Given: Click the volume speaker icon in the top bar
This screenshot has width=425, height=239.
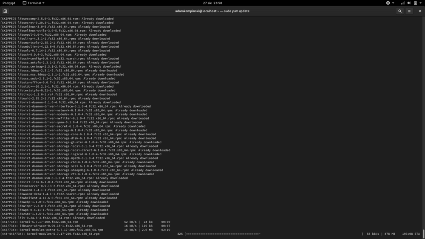Looking at the screenshot, I should click(x=409, y=3).
